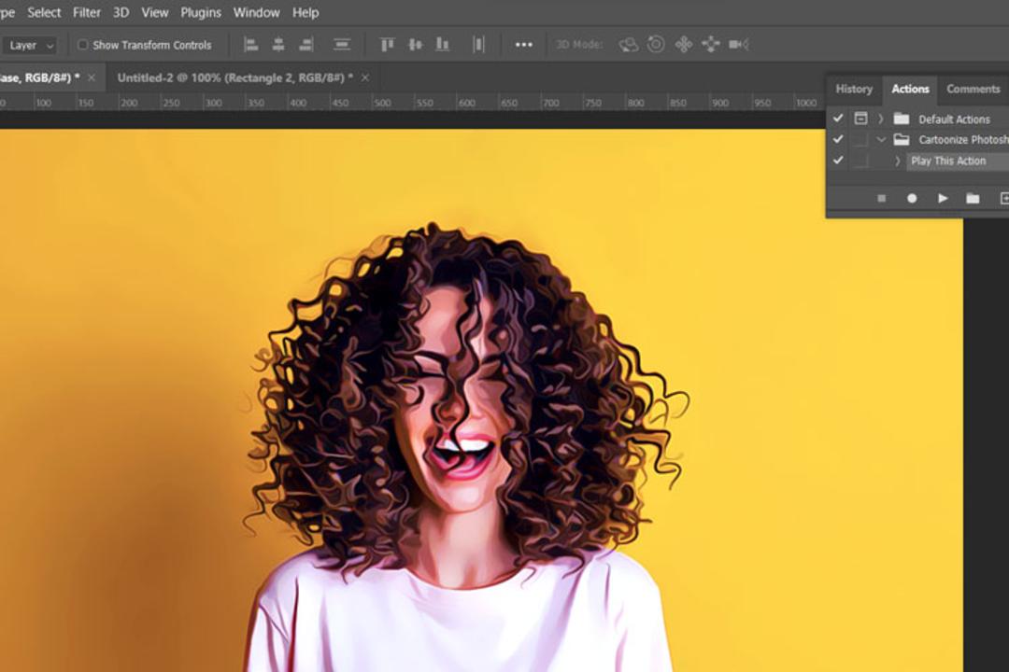Click the align bottom edges icon
1009x672 pixels.
pos(442,45)
